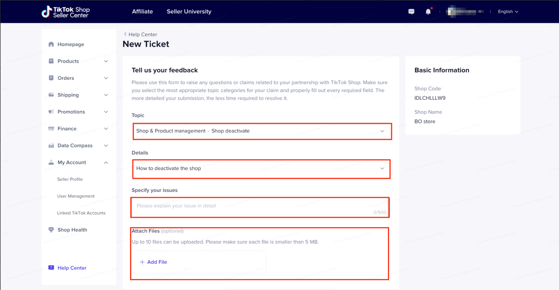Screen dimensions: 559x290
Task: Go to Seller University
Action: tap(189, 12)
